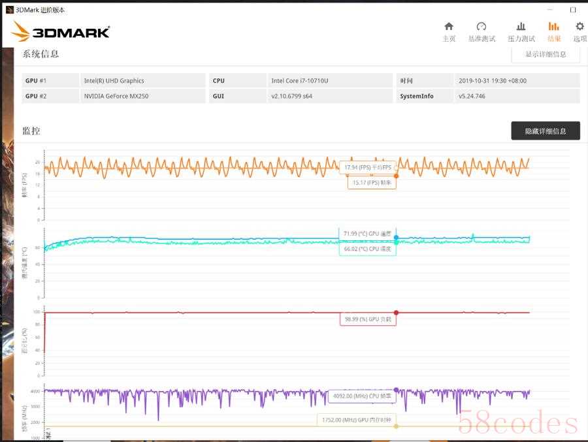Click the 17.94 average FPS tooltip
The height and width of the screenshot is (442, 588).
367,167
